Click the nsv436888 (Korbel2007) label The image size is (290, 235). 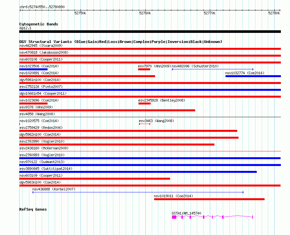[54, 189]
